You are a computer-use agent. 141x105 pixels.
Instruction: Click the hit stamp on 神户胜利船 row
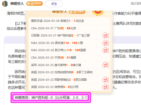click(x=106, y=36)
